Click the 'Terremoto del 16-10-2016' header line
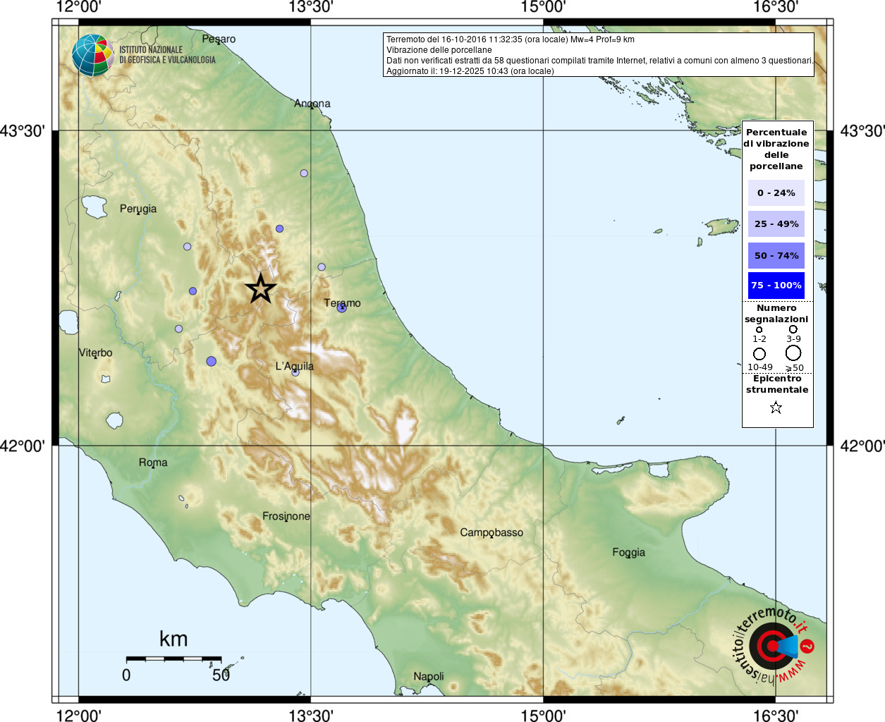Viewport: 885px width, 722px height. pos(511,39)
